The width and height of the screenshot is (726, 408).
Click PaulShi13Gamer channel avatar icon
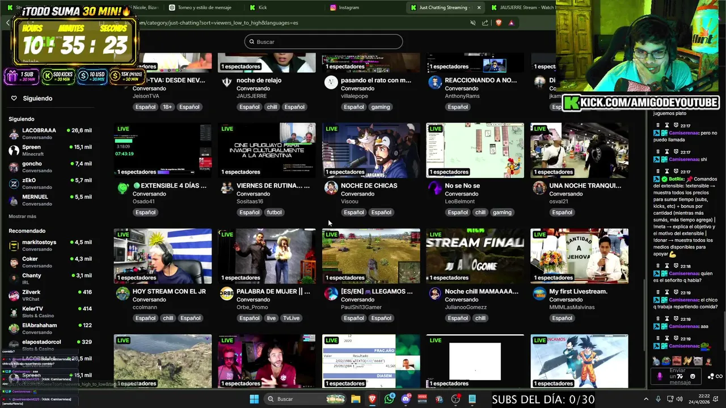click(331, 294)
